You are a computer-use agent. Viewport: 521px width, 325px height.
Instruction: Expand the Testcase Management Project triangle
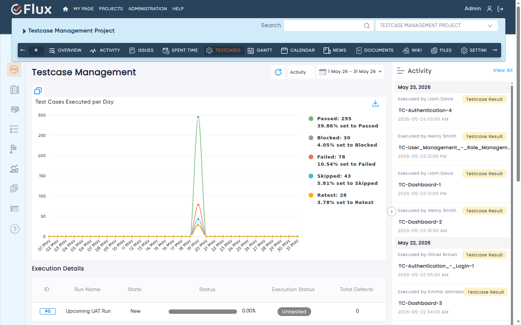click(24, 31)
